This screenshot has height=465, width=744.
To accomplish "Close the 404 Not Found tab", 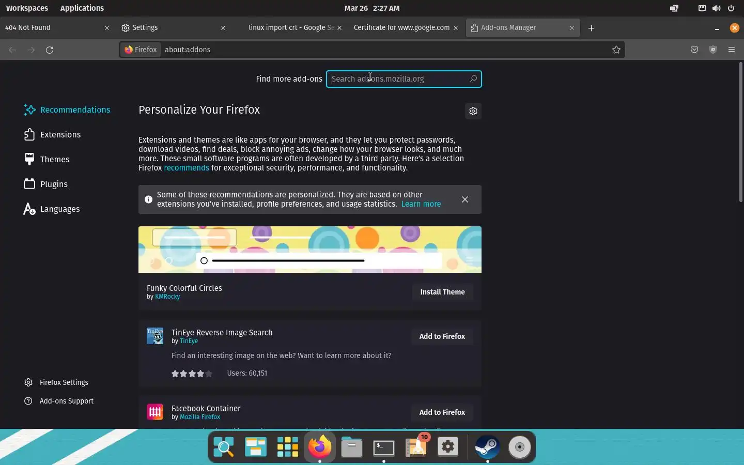I will pyautogui.click(x=107, y=28).
